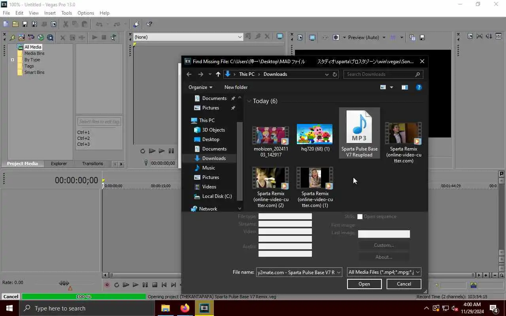Select the Sparta Pulse Base V7 Reupload MP3
Screen dimensions: 506x316
point(359,133)
